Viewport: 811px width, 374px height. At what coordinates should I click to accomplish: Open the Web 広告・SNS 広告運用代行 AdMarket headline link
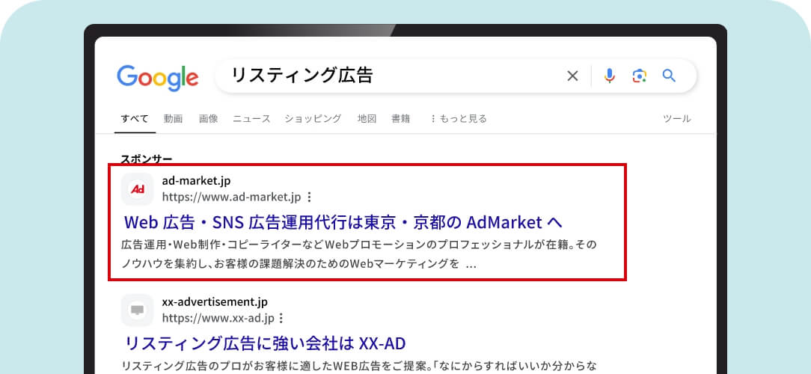(x=343, y=222)
